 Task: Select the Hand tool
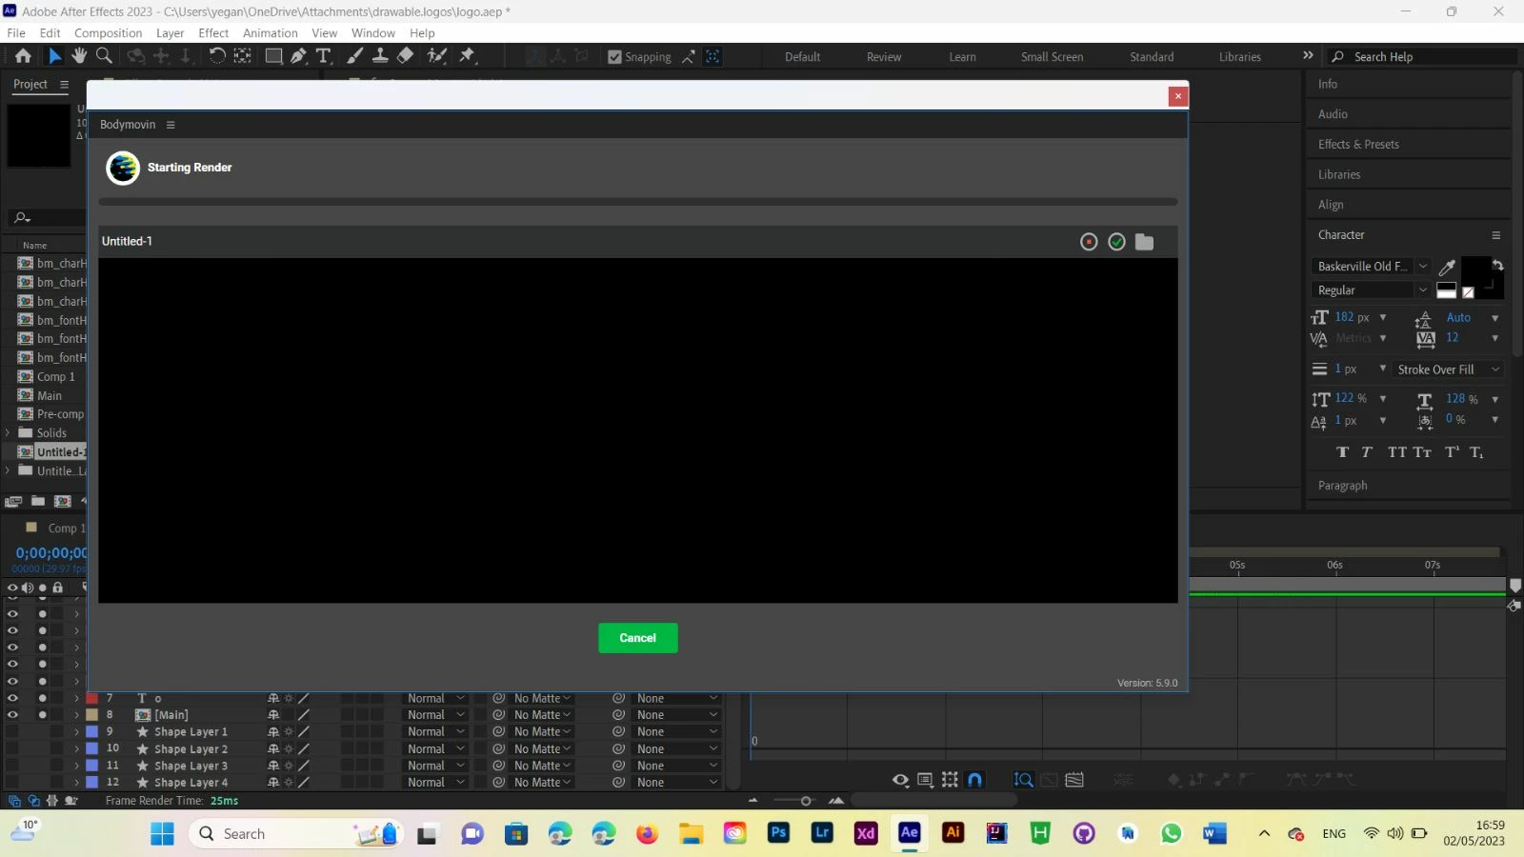(x=79, y=56)
